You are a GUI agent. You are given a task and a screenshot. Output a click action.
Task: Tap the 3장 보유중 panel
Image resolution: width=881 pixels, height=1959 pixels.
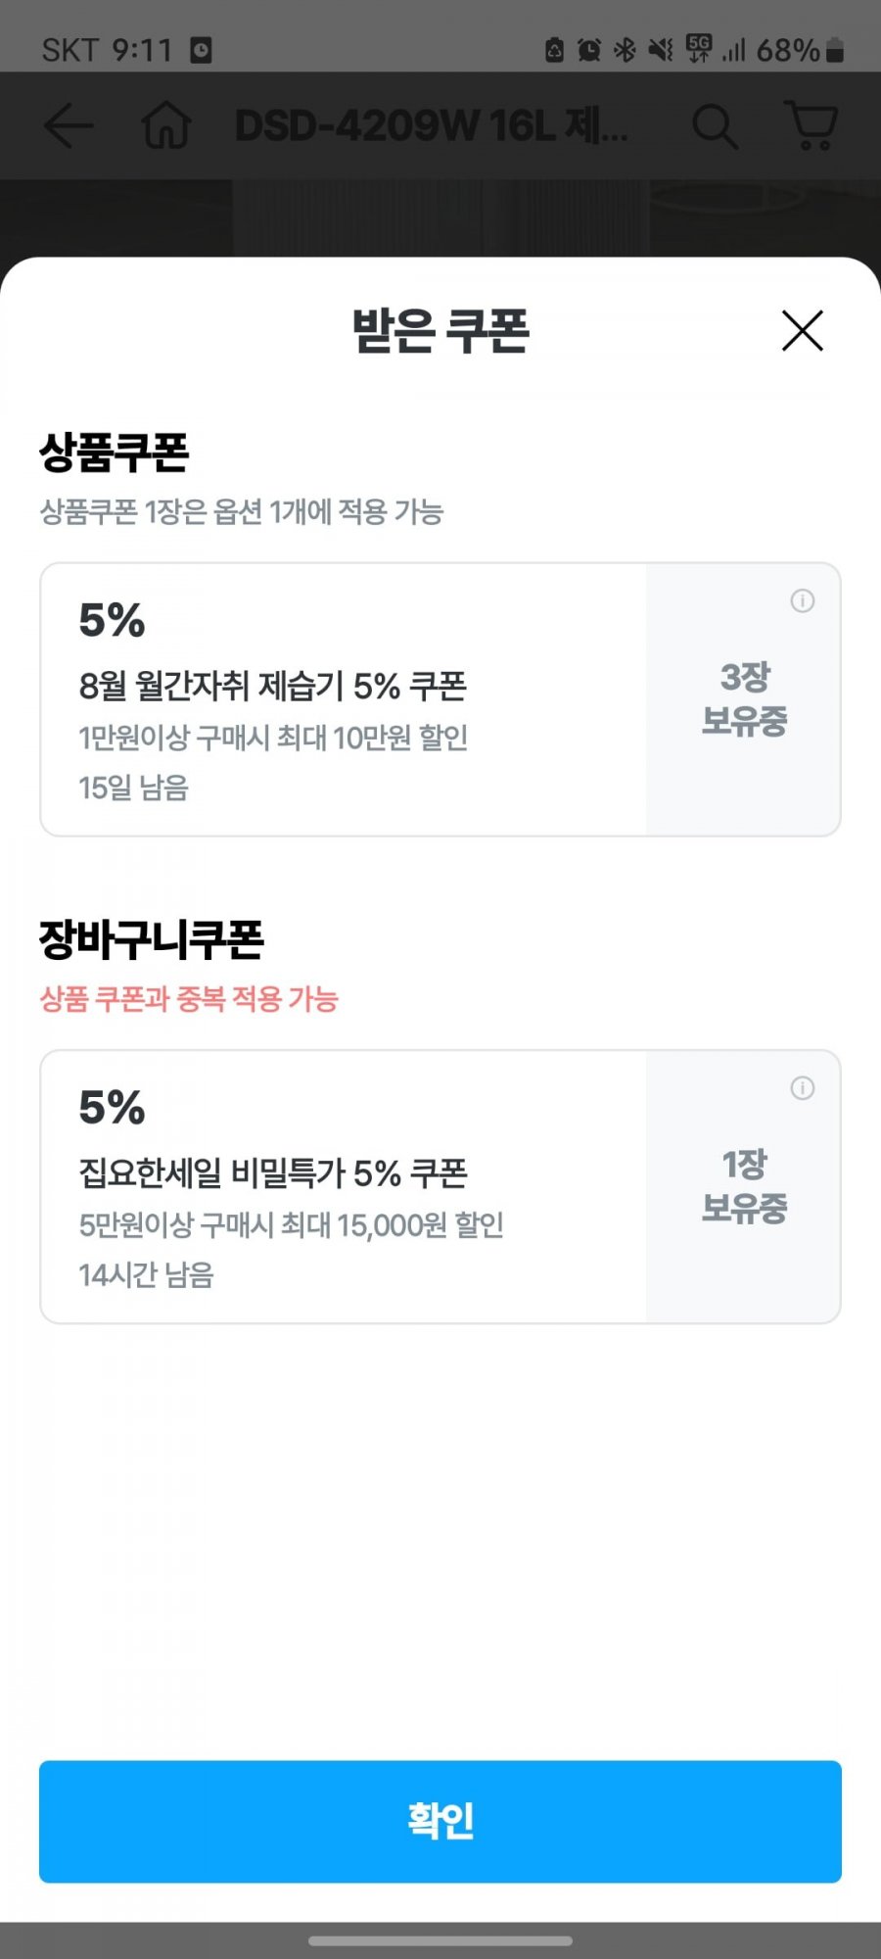(744, 699)
